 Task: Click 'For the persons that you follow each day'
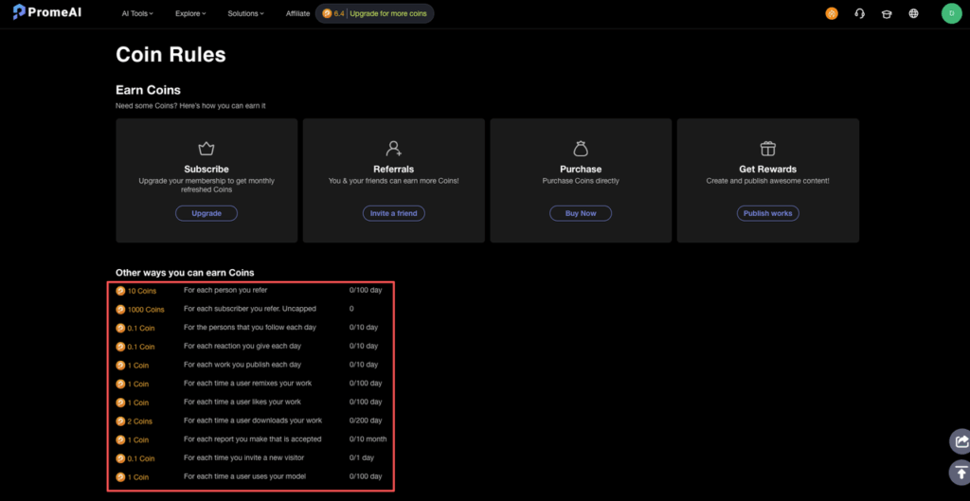pyautogui.click(x=250, y=327)
